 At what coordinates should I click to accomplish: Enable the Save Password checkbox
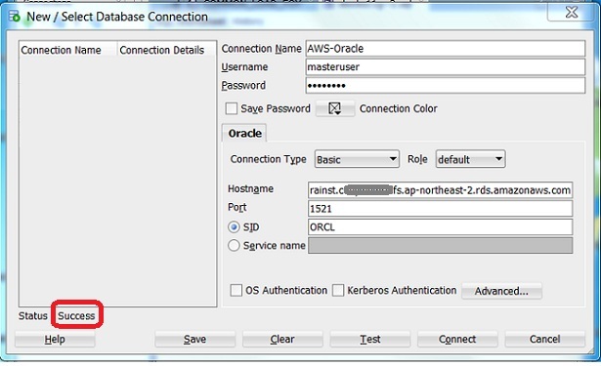[232, 108]
